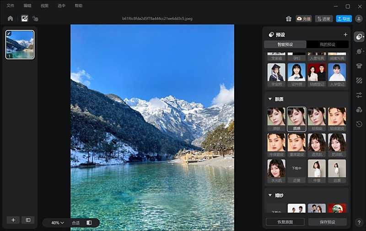Open the clothing (T-shirt) panel icon
The width and height of the screenshot is (366, 231).
[x=359, y=66]
